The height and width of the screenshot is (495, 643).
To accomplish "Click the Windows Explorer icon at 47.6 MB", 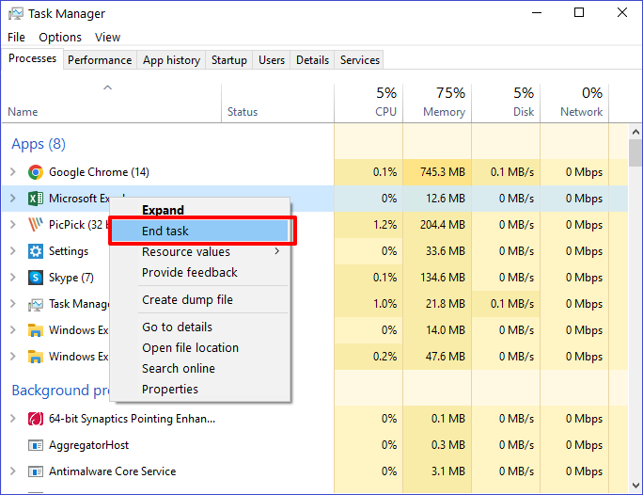I will [36, 357].
